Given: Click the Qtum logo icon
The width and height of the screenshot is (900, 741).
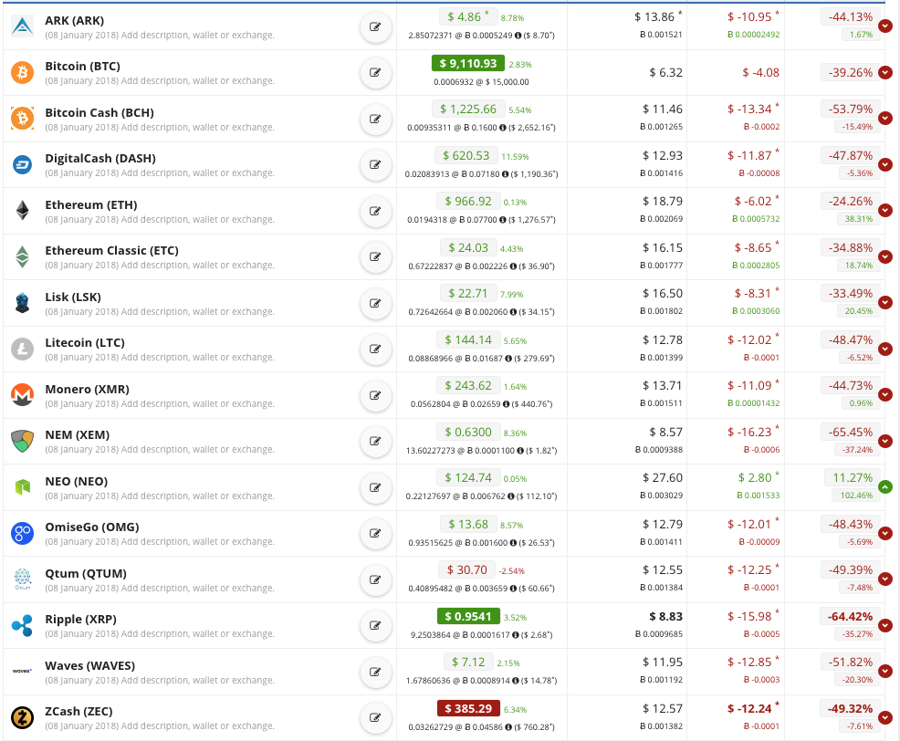Looking at the screenshot, I should (x=23, y=579).
